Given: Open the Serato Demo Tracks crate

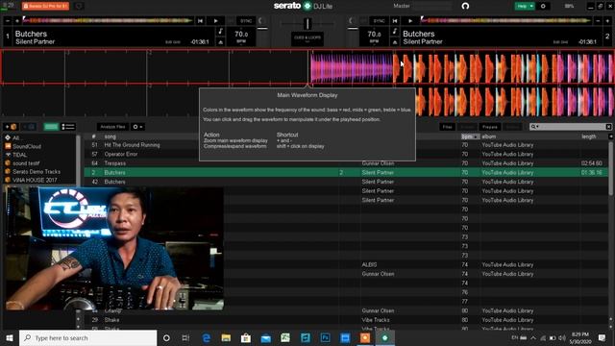Looking at the screenshot, I should click(37, 172).
